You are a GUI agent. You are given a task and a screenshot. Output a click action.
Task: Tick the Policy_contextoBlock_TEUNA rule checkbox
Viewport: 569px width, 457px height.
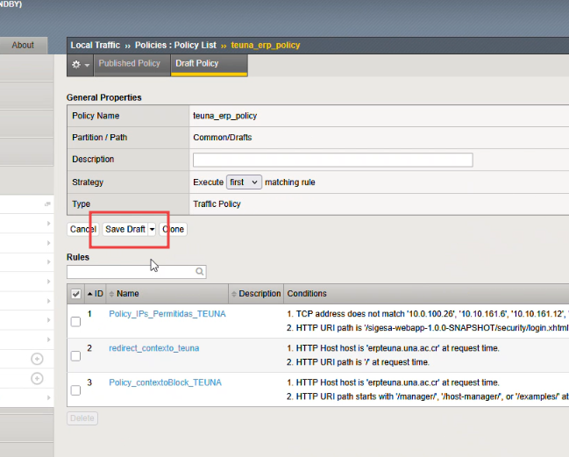tap(76, 390)
